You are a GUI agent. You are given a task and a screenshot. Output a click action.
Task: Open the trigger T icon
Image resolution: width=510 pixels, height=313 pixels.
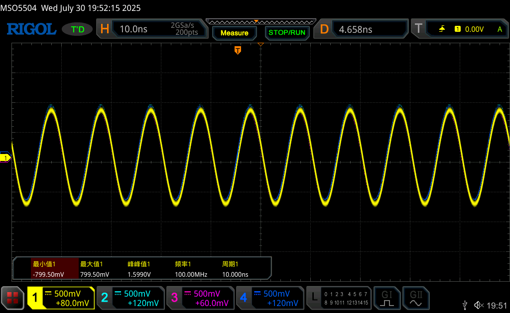[418, 29]
